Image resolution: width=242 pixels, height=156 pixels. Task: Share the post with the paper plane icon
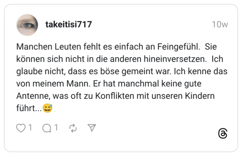pos(91,128)
